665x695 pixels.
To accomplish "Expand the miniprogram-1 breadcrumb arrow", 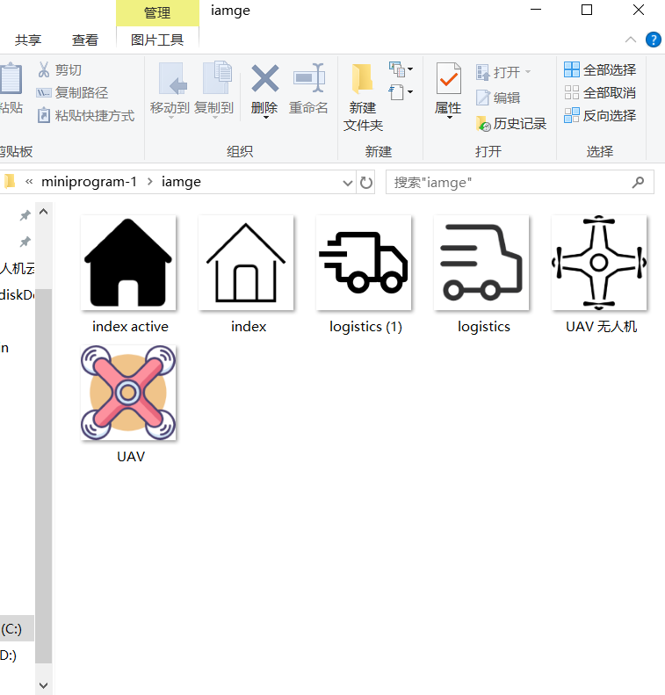I will [149, 182].
